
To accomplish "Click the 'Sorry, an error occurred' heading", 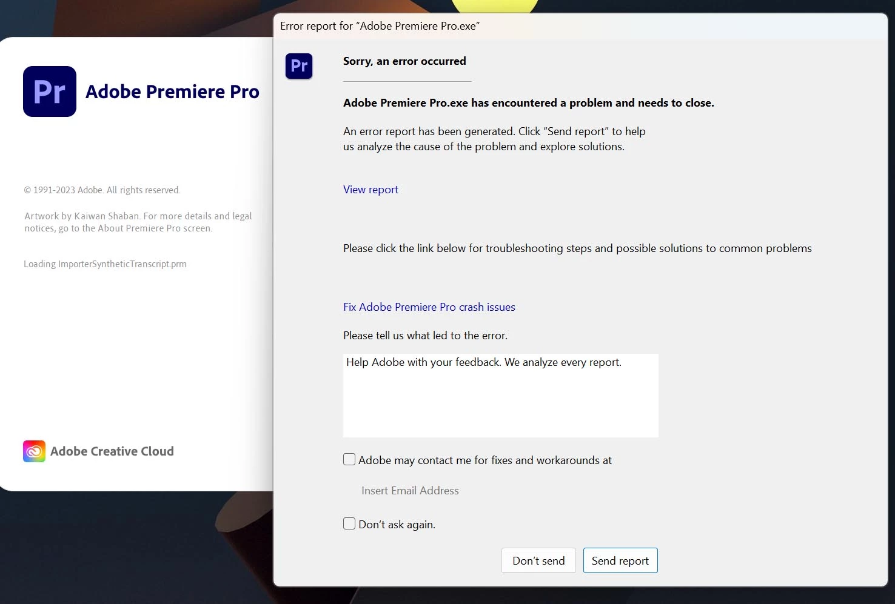I will tap(404, 61).
